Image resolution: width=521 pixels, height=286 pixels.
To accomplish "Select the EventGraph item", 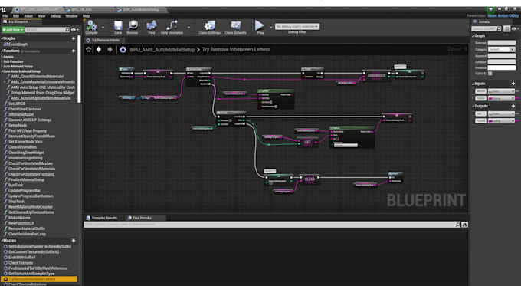I will 18,44.
